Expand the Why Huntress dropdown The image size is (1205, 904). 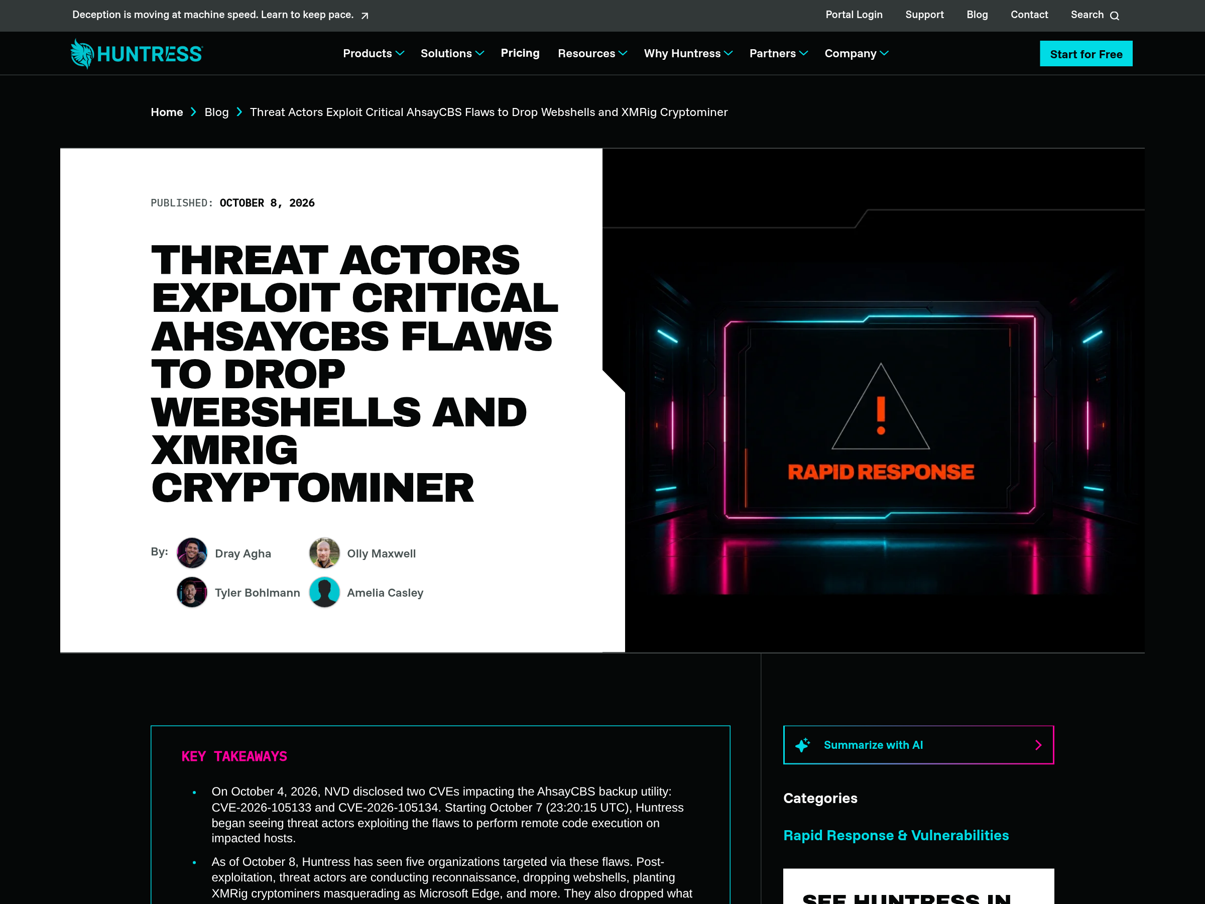tap(688, 53)
